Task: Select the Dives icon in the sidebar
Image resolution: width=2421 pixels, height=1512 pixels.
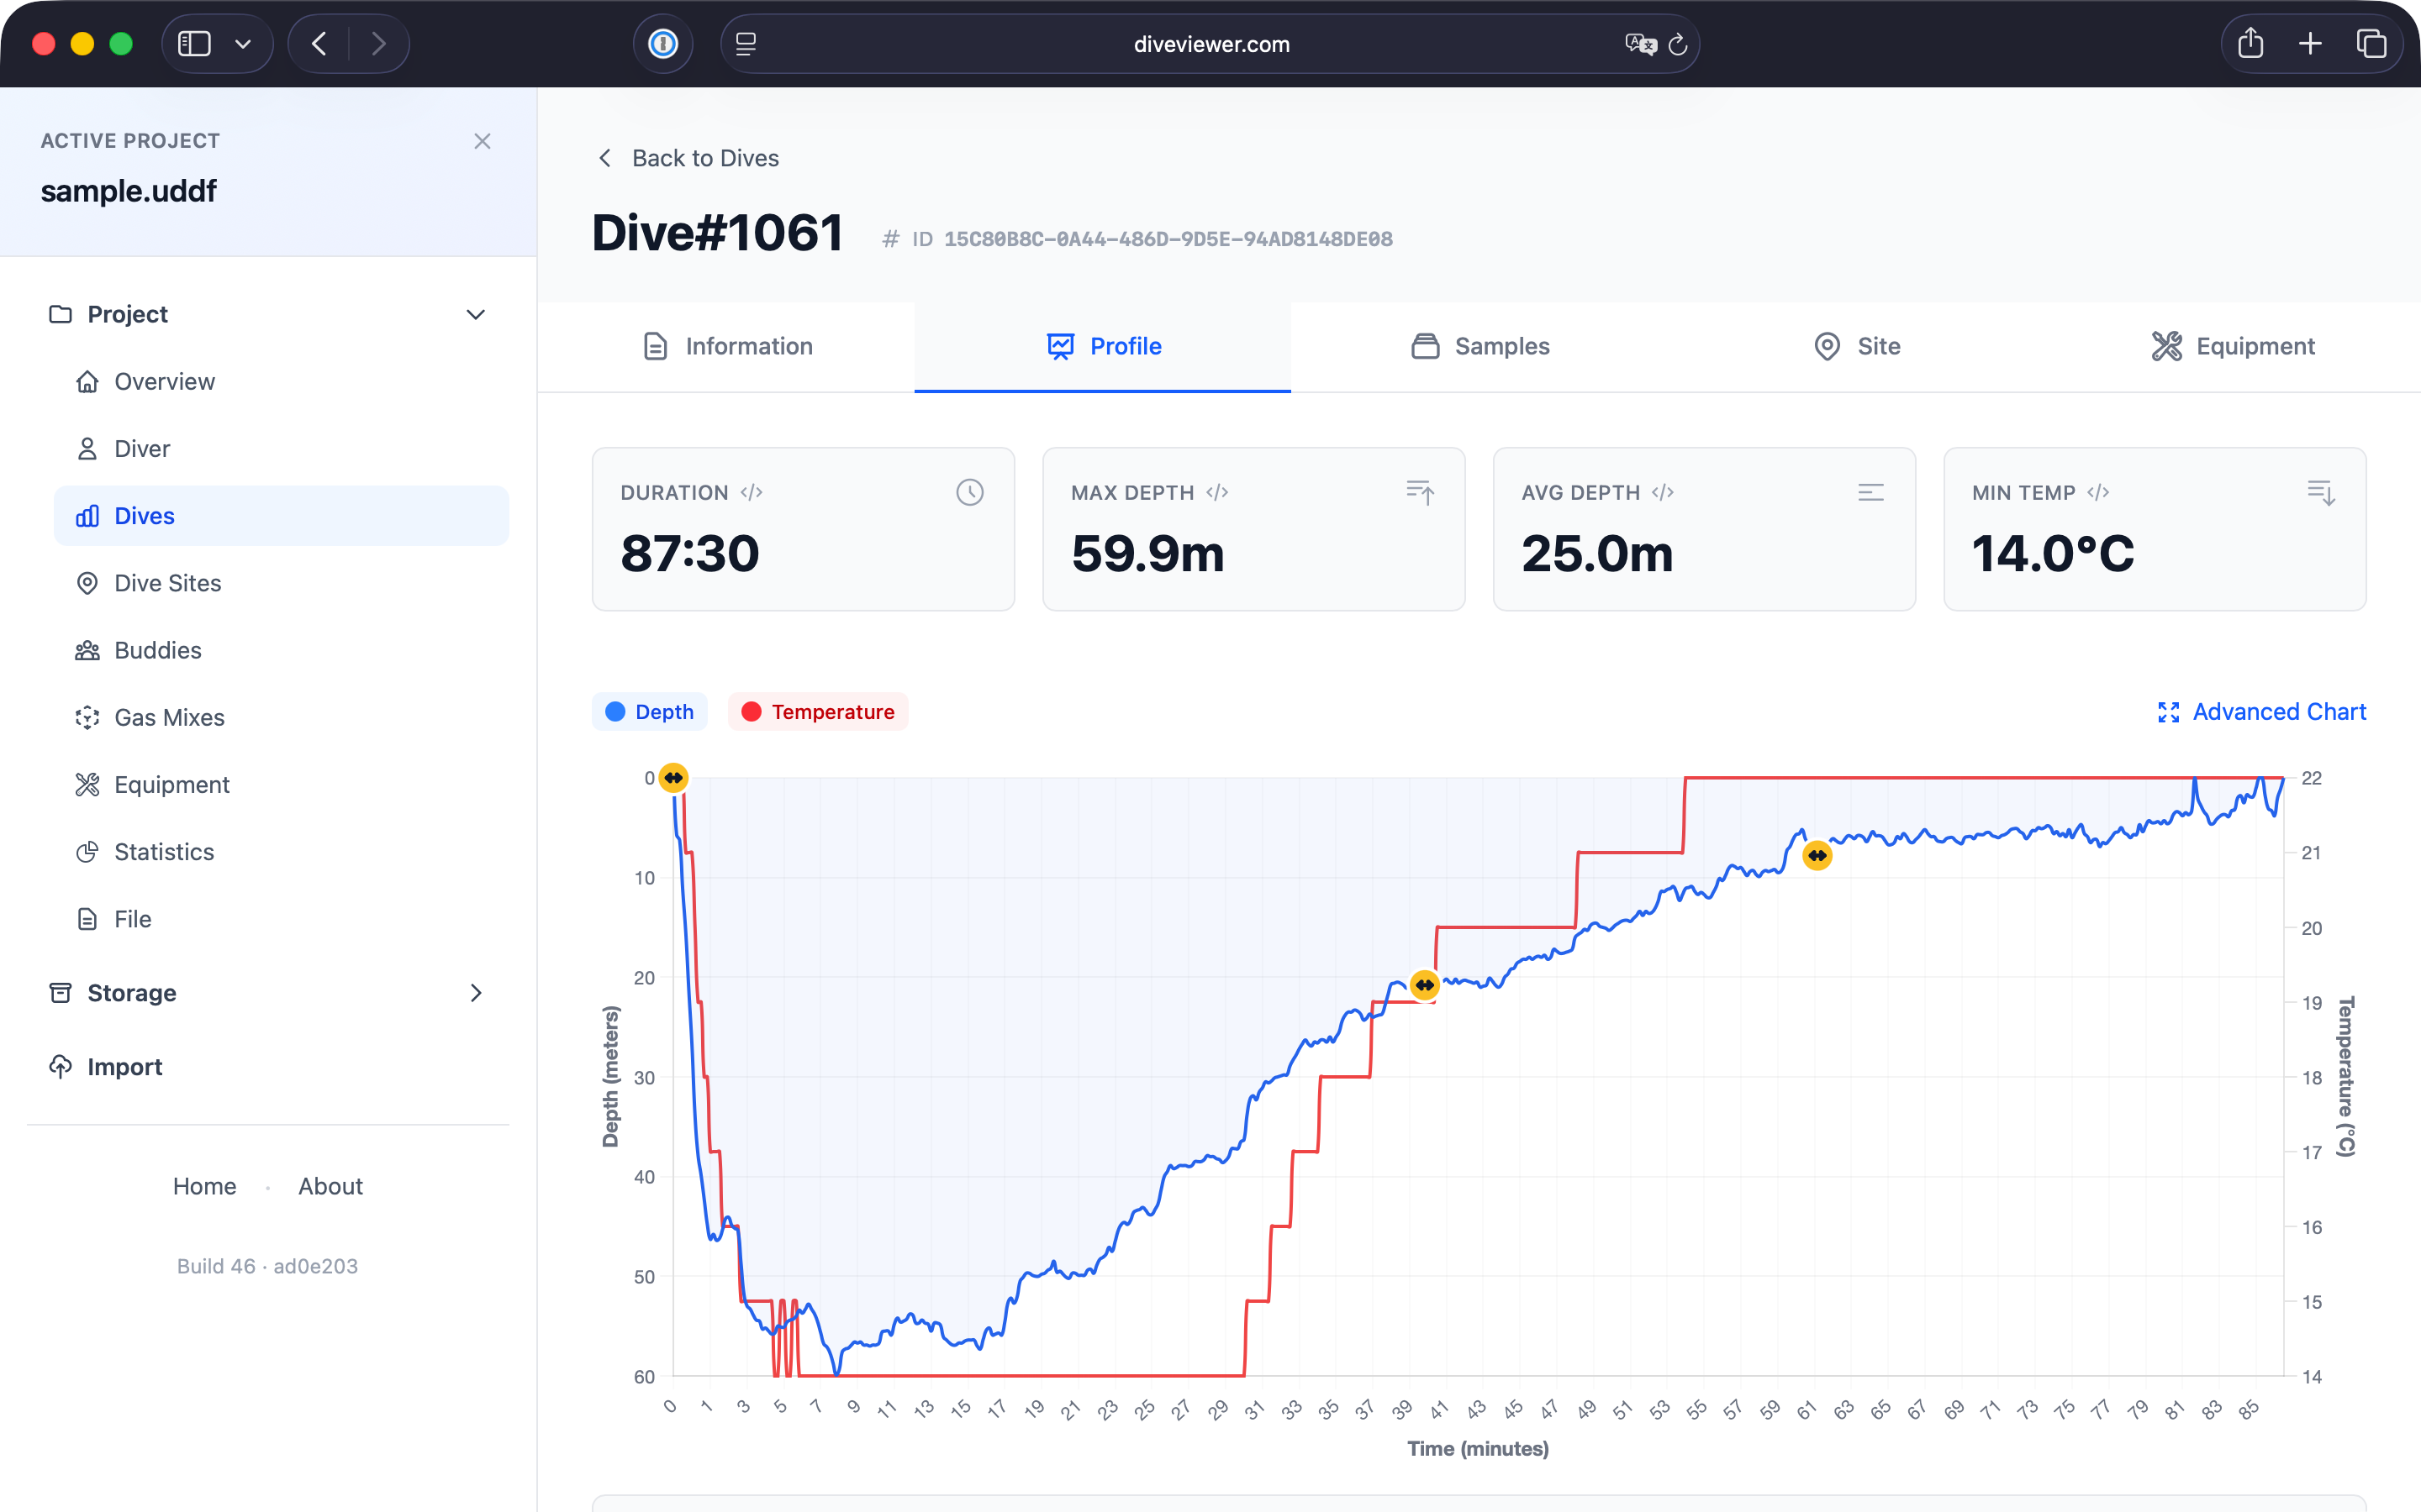Action: 88,516
